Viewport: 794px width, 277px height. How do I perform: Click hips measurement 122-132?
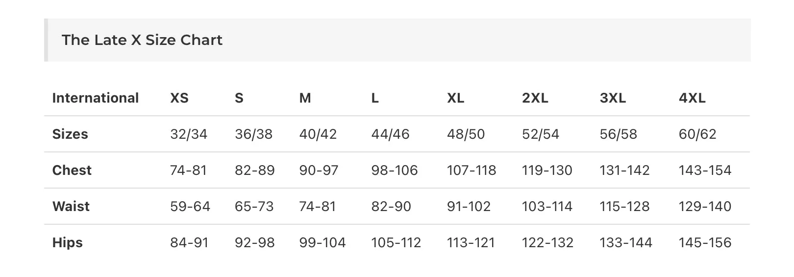point(547,243)
